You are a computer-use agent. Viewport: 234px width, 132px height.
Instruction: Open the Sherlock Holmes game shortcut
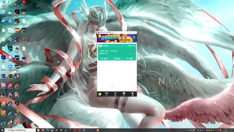coord(17,77)
